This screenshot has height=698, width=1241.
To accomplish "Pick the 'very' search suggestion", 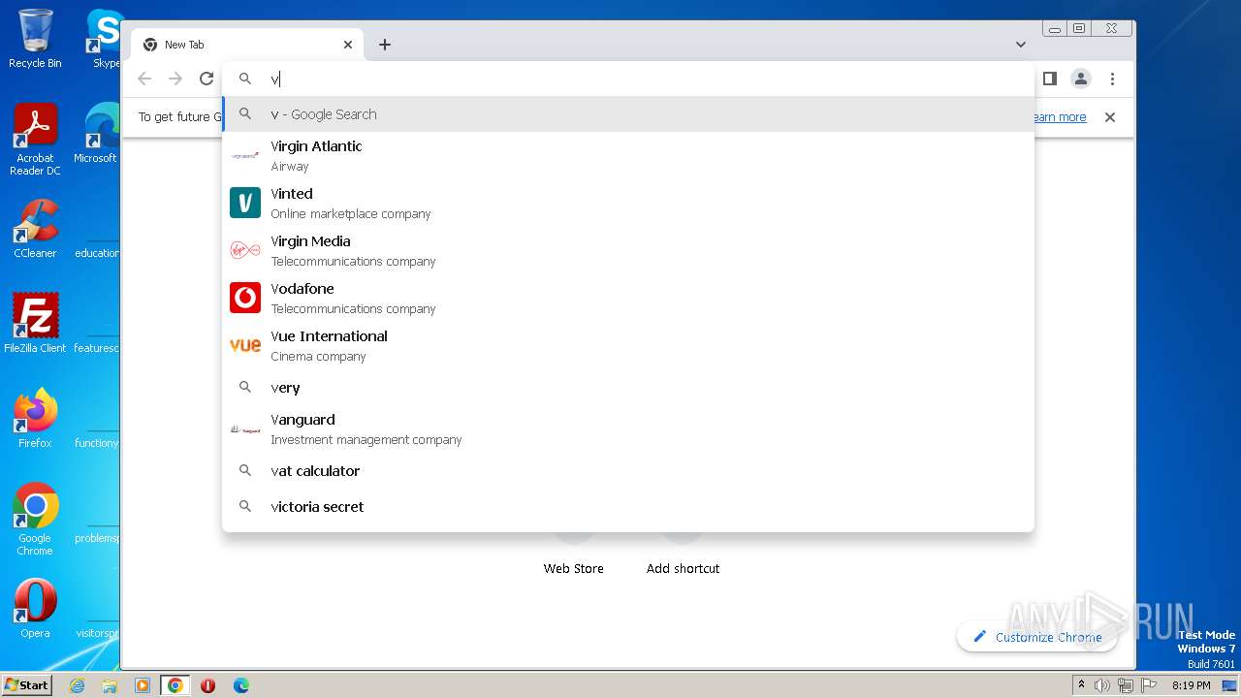I will 628,388.
